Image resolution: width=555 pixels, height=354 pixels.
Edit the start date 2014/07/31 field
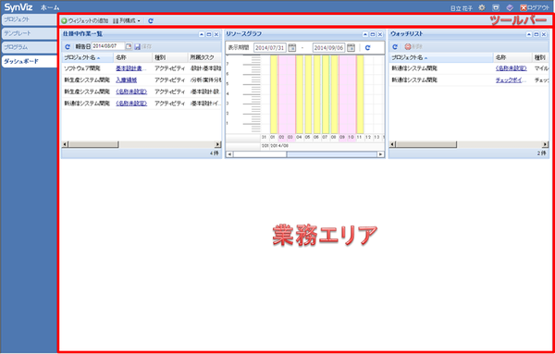270,48
